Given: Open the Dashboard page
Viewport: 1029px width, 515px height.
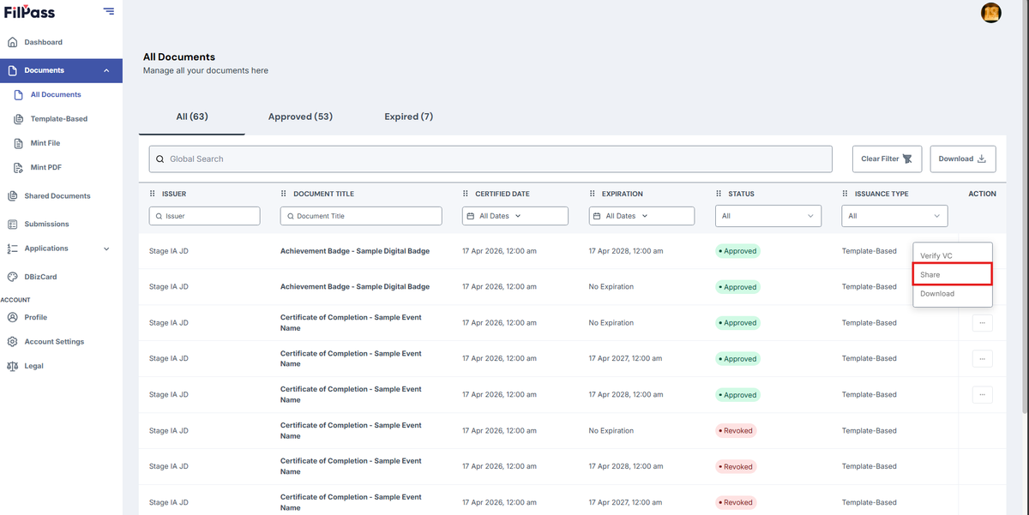Looking at the screenshot, I should pyautogui.click(x=43, y=42).
